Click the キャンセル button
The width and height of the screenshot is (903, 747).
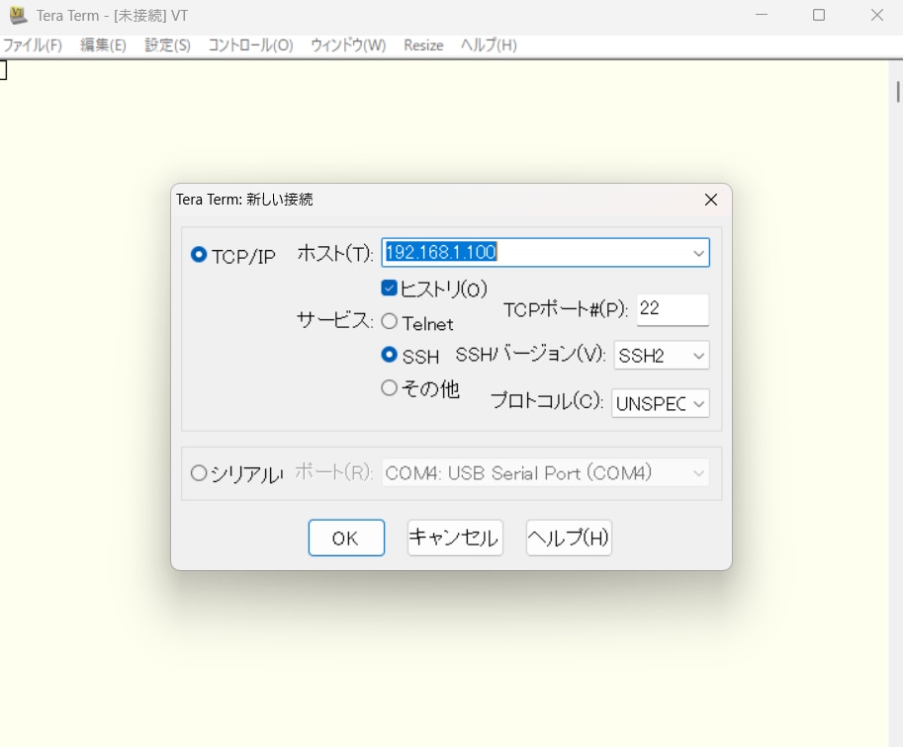(x=455, y=539)
